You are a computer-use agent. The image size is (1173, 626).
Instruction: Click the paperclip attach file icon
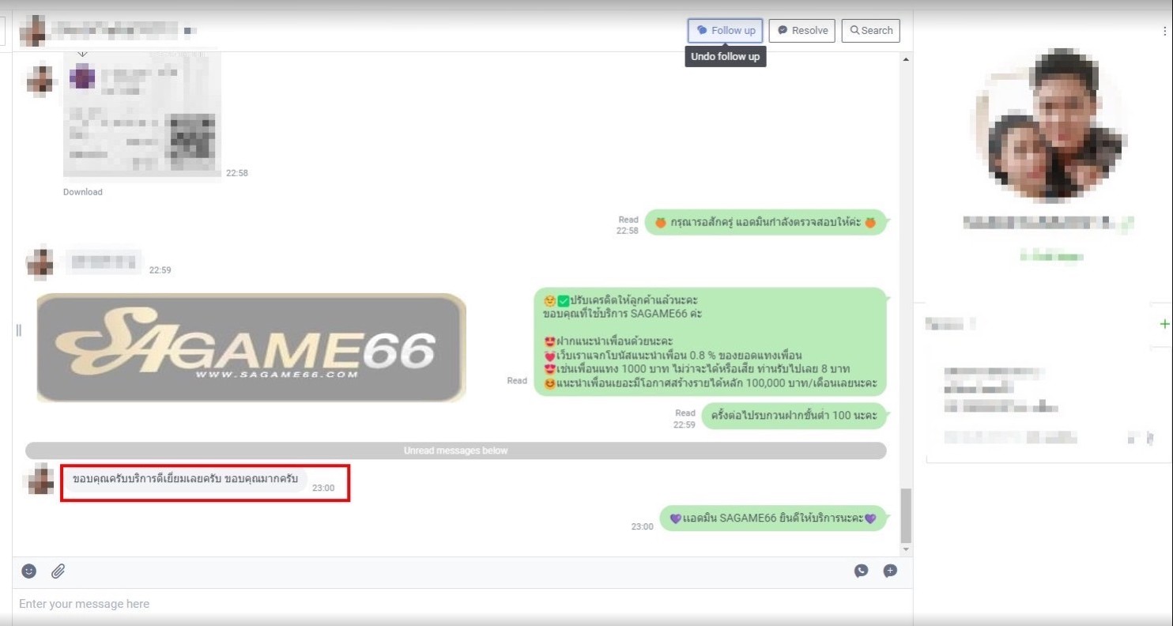pyautogui.click(x=58, y=571)
